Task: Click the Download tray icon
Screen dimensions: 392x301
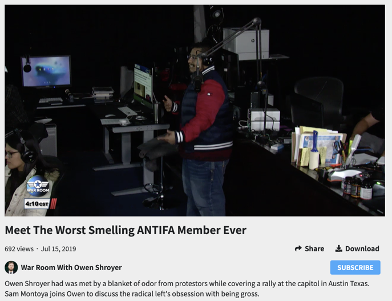Action: coord(338,248)
